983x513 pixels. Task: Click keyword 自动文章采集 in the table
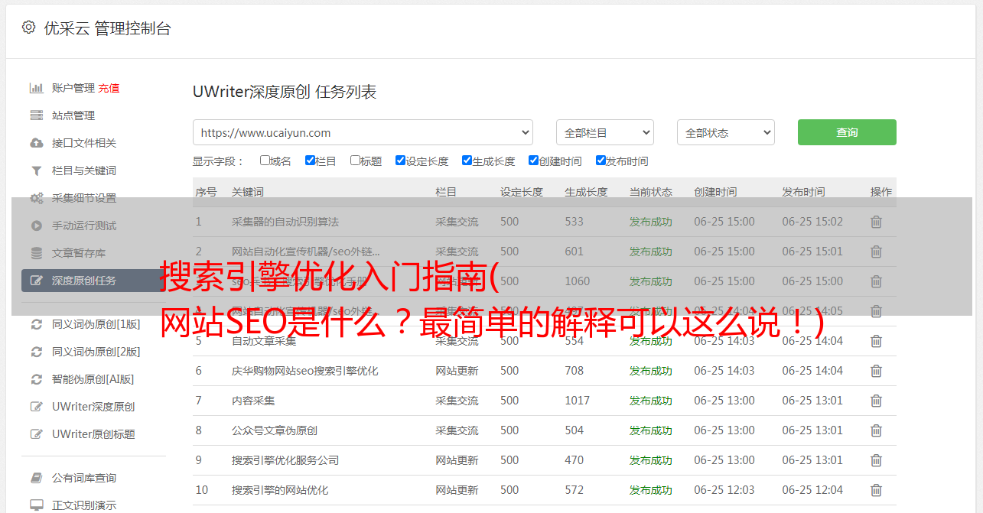[264, 341]
